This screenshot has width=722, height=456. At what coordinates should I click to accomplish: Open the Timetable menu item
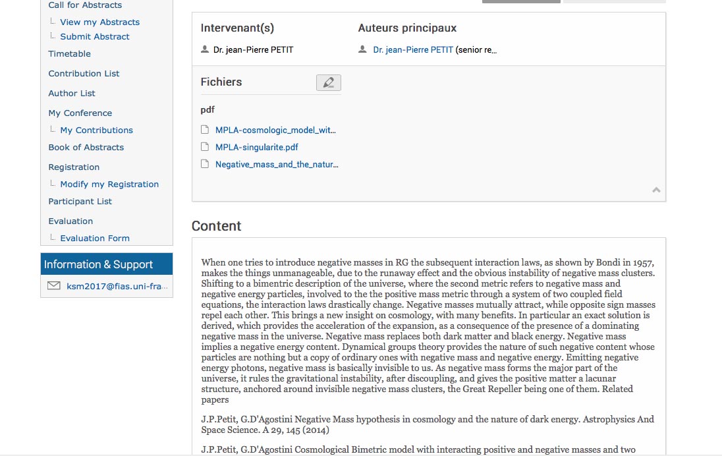pos(69,53)
